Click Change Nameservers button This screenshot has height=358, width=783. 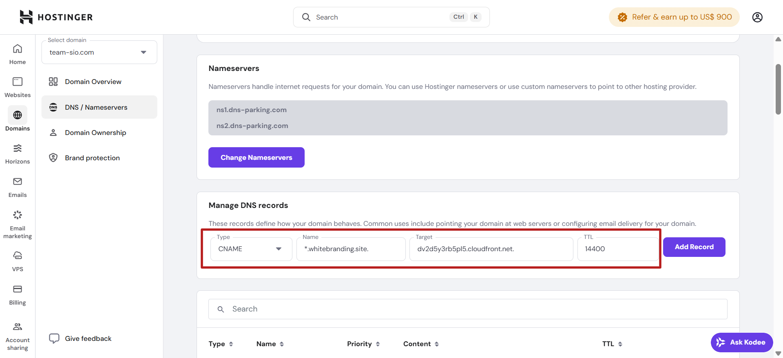257,157
